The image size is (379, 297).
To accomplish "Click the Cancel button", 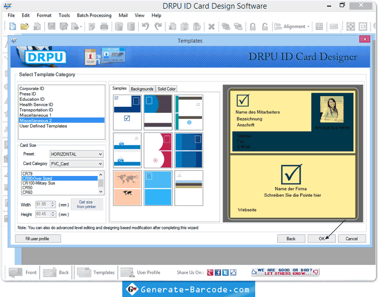I will click(x=351, y=239).
